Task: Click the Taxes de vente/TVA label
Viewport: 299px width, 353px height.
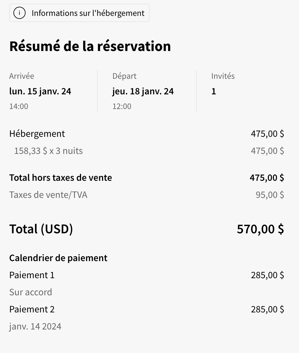Action: point(48,195)
